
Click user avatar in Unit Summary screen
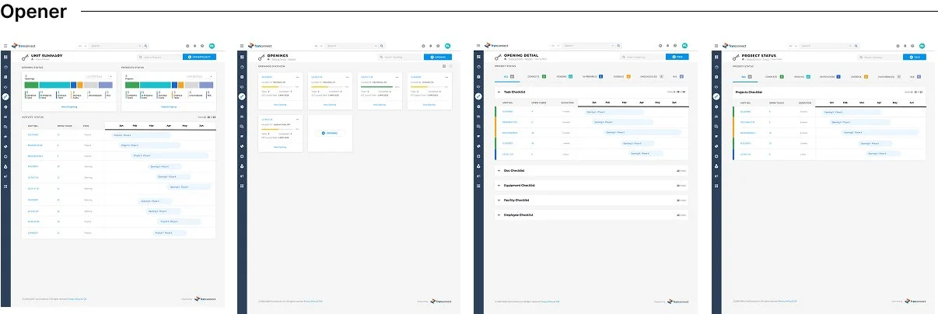[x=211, y=46]
